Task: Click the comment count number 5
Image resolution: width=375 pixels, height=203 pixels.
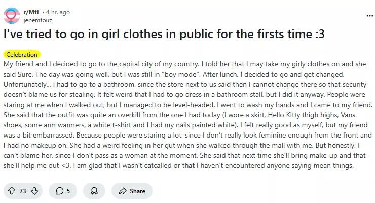Action: pyautogui.click(x=68, y=191)
